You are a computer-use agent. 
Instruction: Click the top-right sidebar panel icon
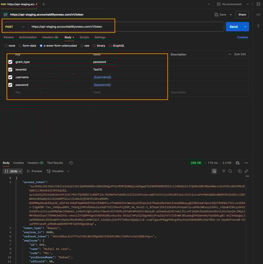tap(258, 4)
